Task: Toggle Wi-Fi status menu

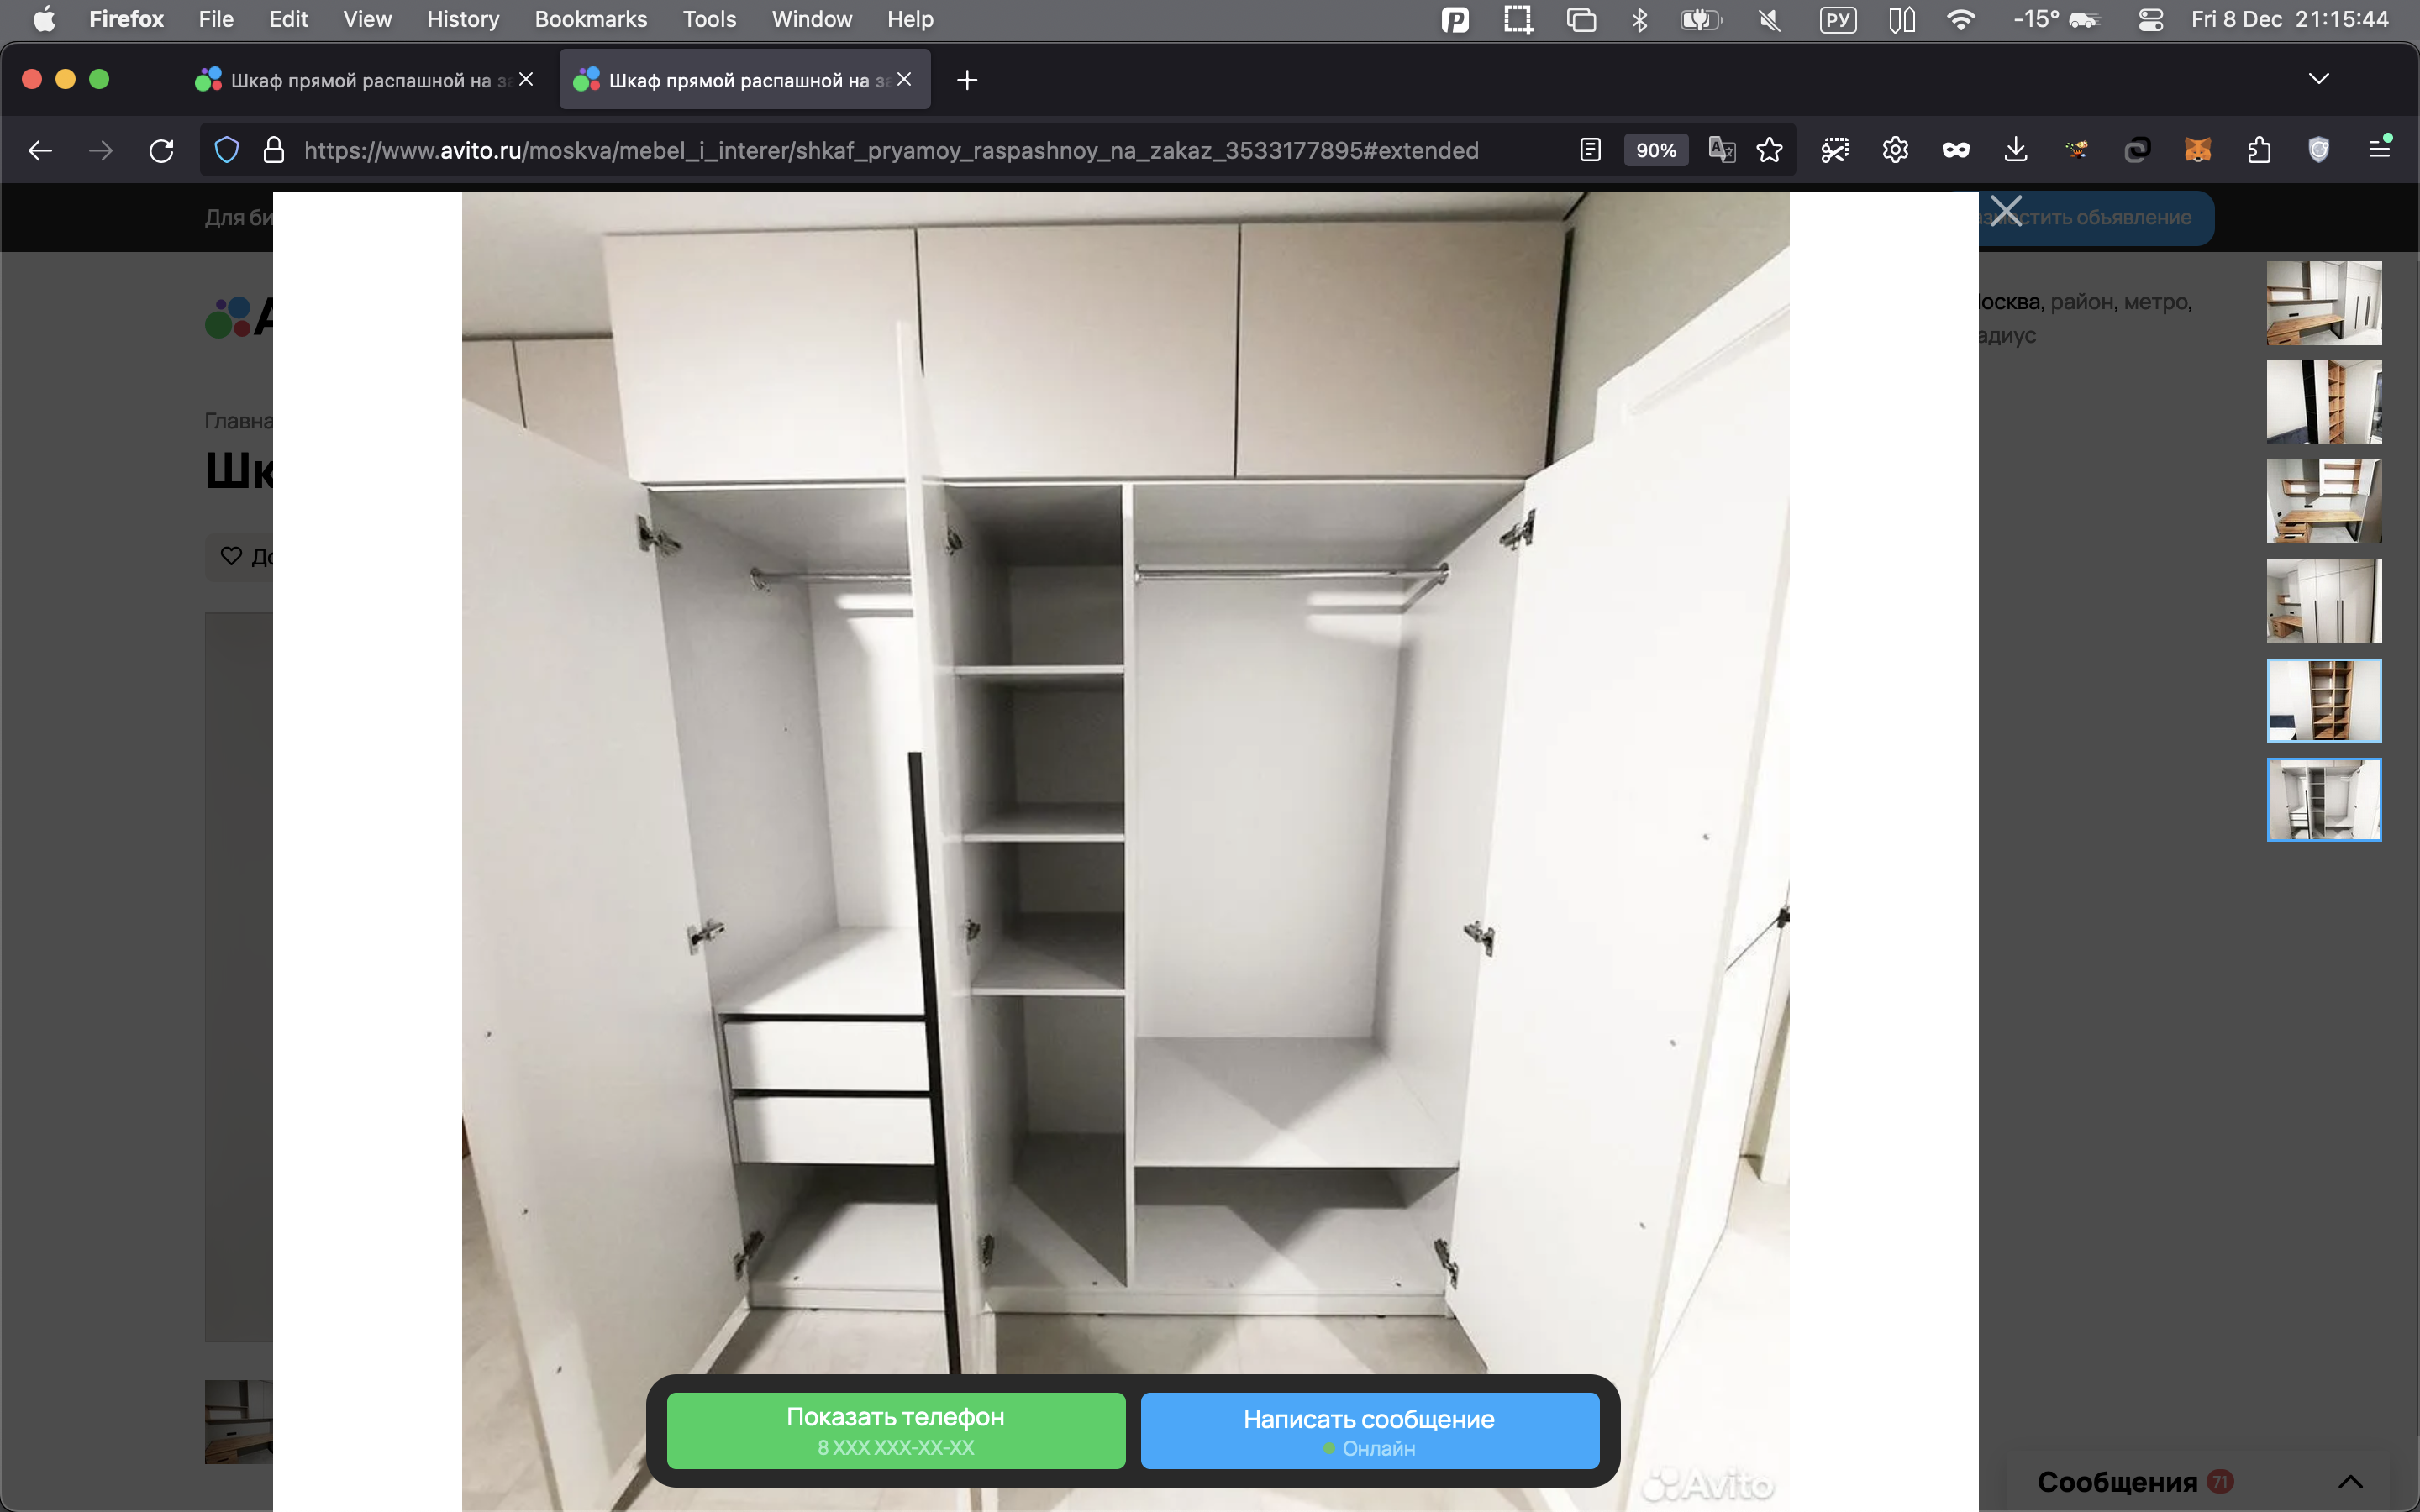Action: coord(1960,20)
